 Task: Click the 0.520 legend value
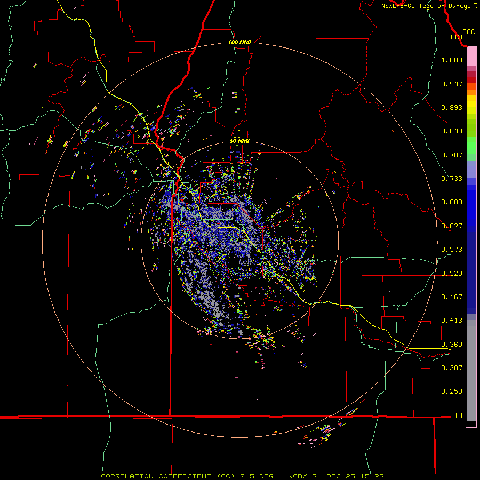pos(452,274)
